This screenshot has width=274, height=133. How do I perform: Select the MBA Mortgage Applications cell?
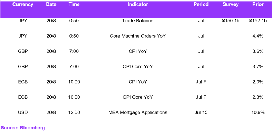(x=138, y=112)
